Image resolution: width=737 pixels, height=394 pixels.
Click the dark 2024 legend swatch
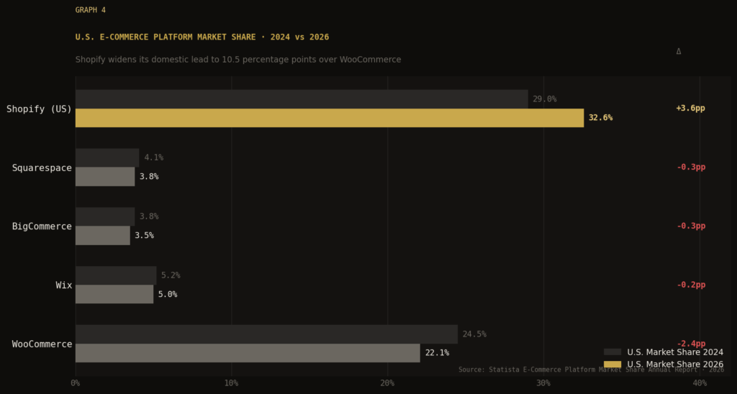612,352
